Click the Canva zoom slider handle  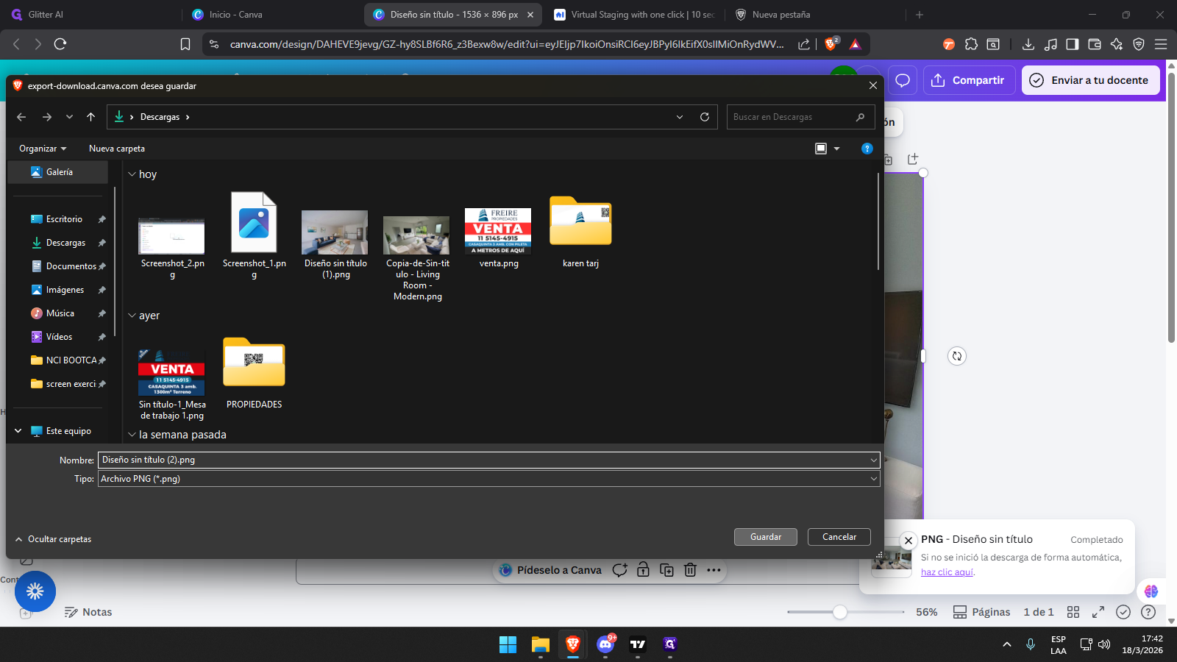839,612
